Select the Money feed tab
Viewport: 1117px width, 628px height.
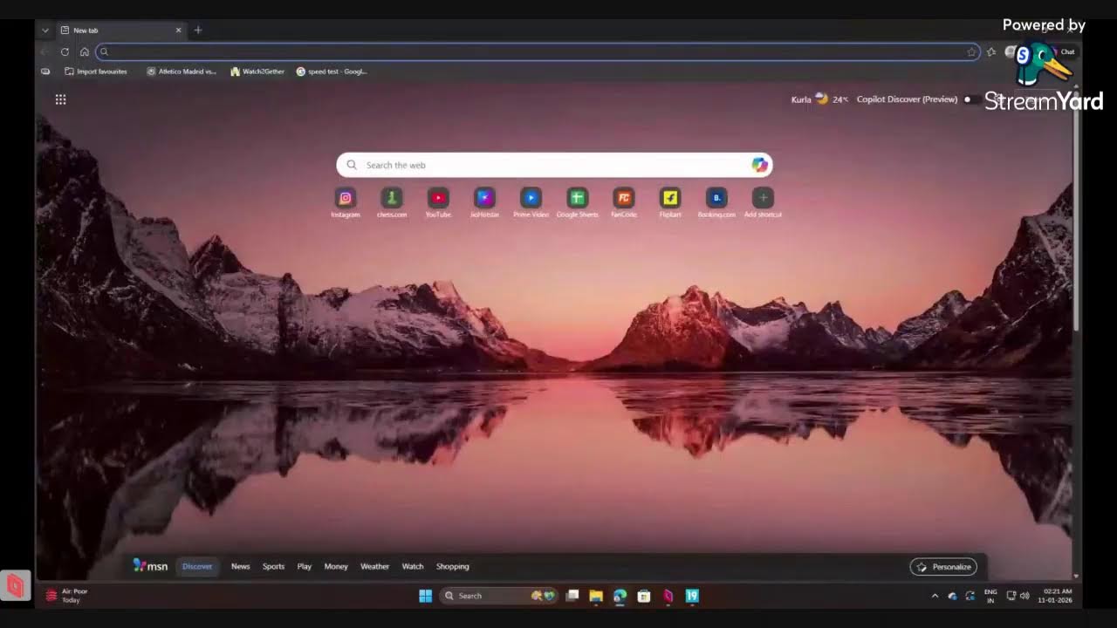click(336, 566)
